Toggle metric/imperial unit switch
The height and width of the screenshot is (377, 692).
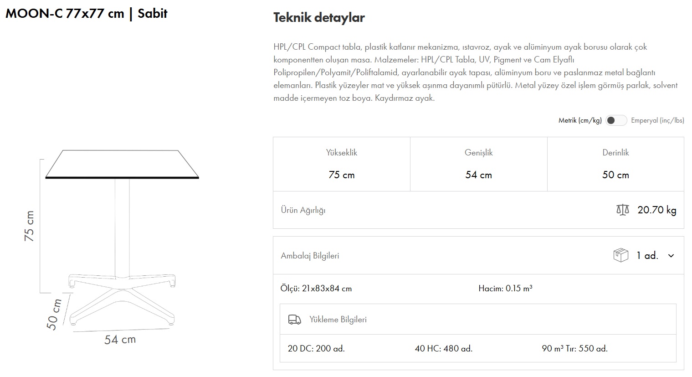[616, 120]
